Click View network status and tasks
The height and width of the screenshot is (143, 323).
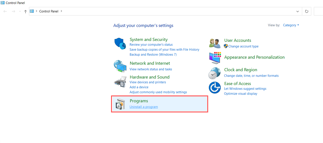click(x=151, y=69)
